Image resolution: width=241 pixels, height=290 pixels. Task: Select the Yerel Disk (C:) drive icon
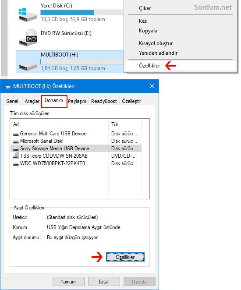pyautogui.click(x=28, y=15)
